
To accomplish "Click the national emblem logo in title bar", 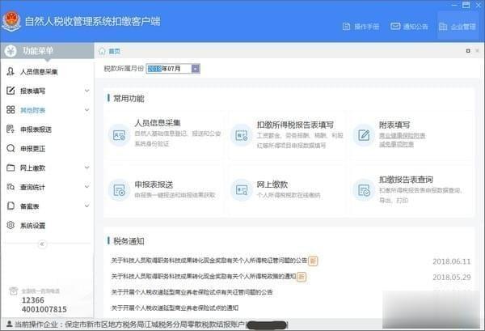I will (11, 21).
